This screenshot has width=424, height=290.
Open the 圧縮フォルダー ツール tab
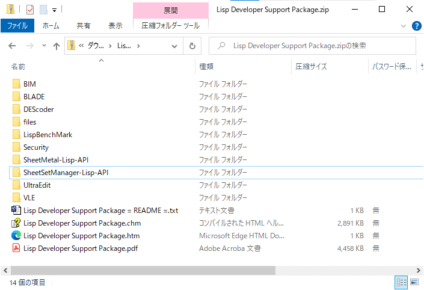171,26
